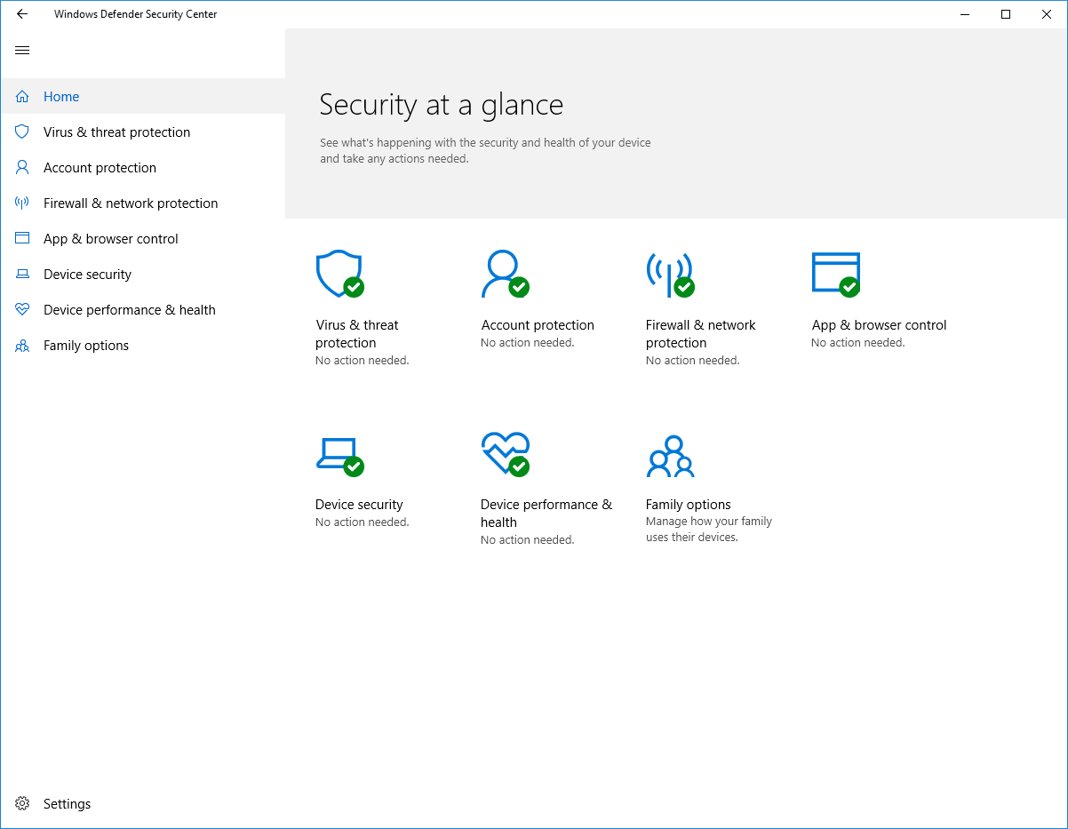This screenshot has width=1068, height=829.
Task: Collapse the navigation pane with hamburger button
Action: (x=22, y=51)
